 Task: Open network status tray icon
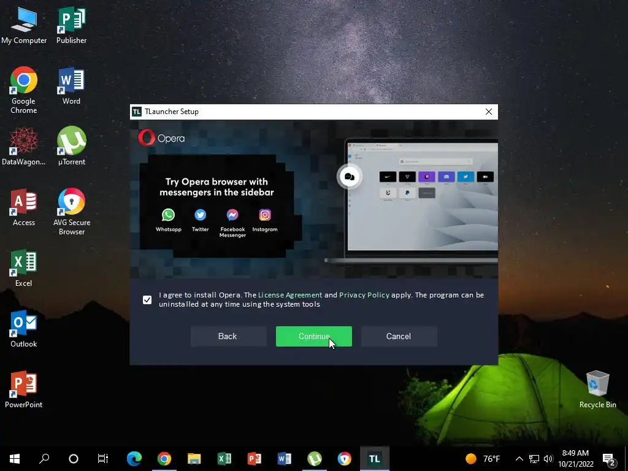click(534, 459)
